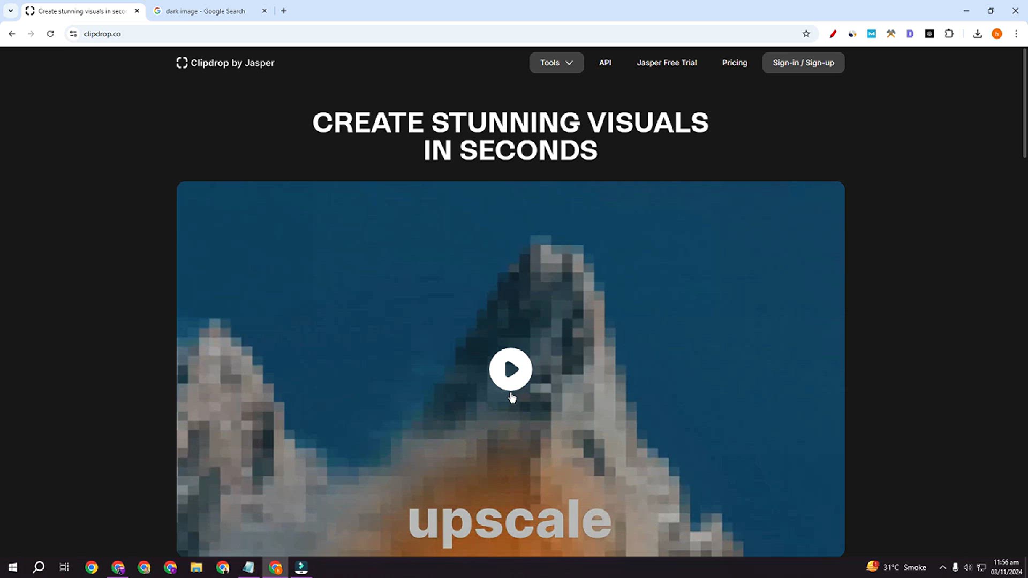Close the dark image Google Search tab
The image size is (1028, 578).
(264, 11)
